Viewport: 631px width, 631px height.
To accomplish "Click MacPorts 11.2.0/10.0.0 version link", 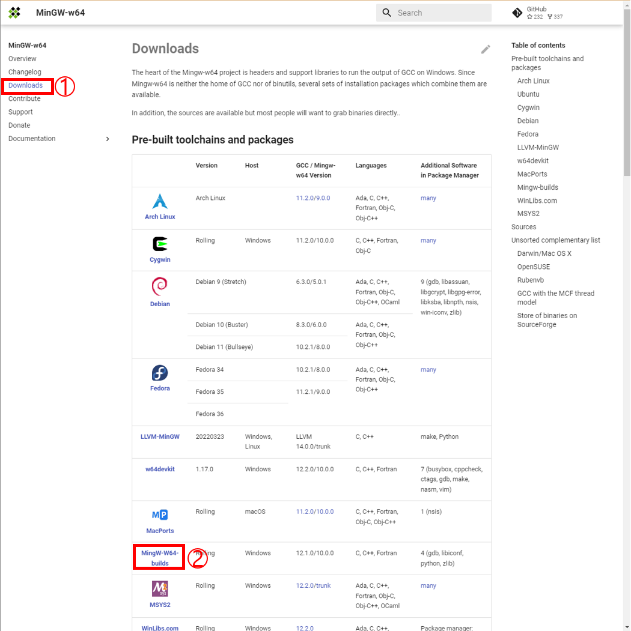I will click(x=314, y=512).
